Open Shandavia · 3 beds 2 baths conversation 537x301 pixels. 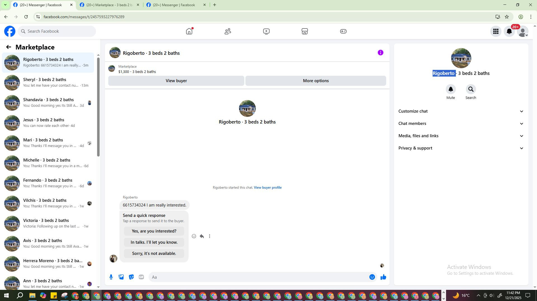(48, 103)
